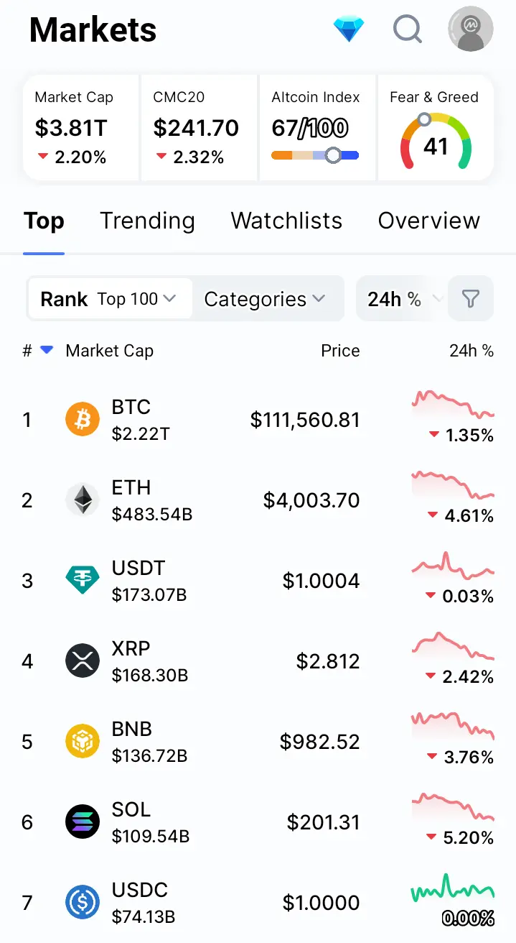Expand the 24h % timeframe dropdown
516x943 pixels.
point(402,299)
